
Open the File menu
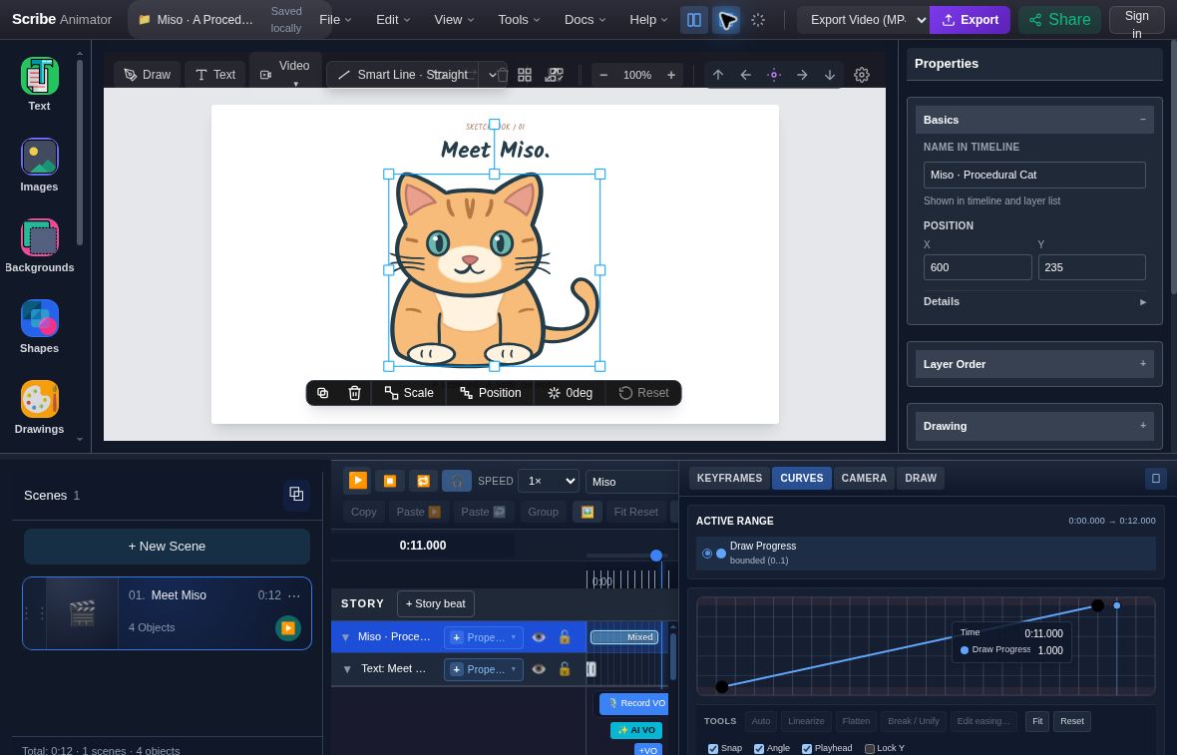(x=335, y=20)
